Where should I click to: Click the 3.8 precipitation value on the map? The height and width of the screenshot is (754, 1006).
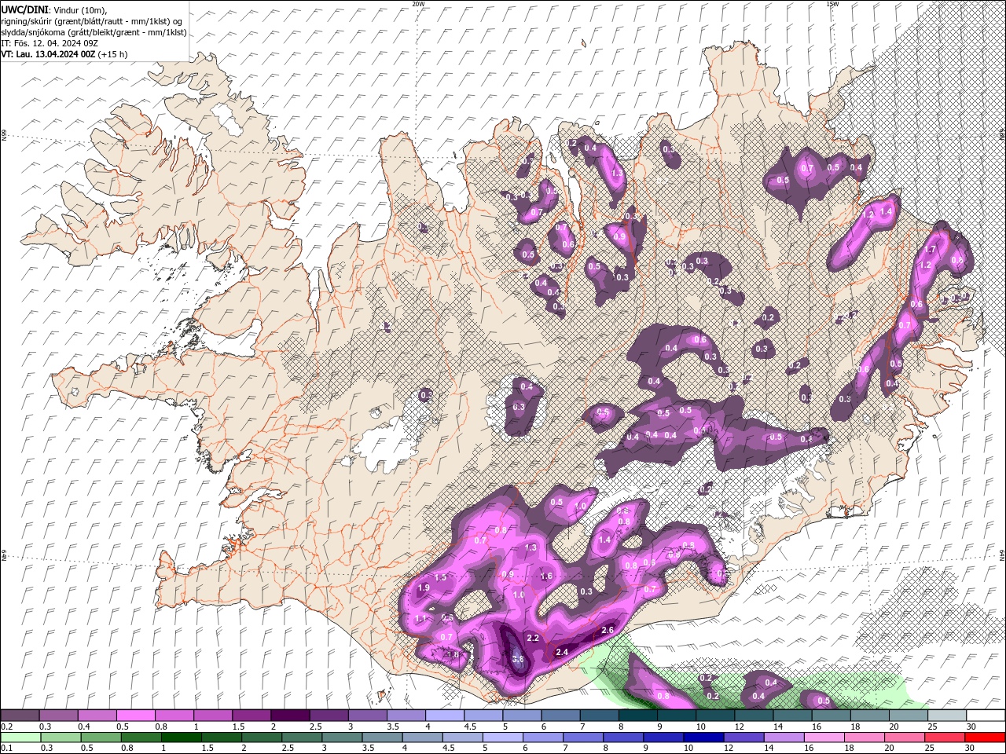tap(518, 660)
